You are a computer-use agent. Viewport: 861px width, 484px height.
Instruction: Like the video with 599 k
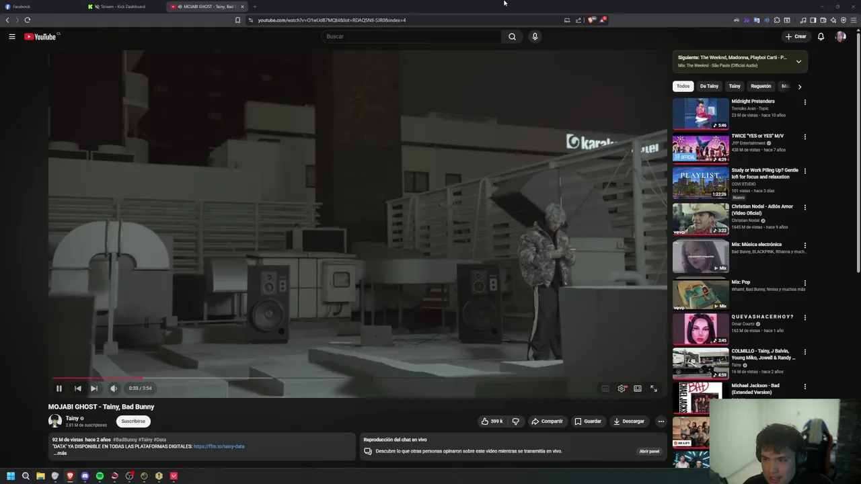[492, 421]
